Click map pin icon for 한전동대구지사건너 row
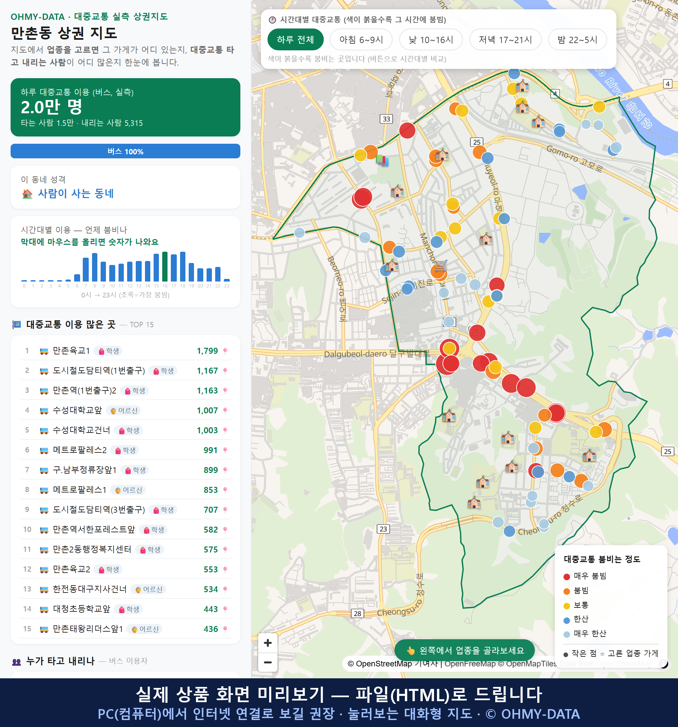 click(225, 590)
